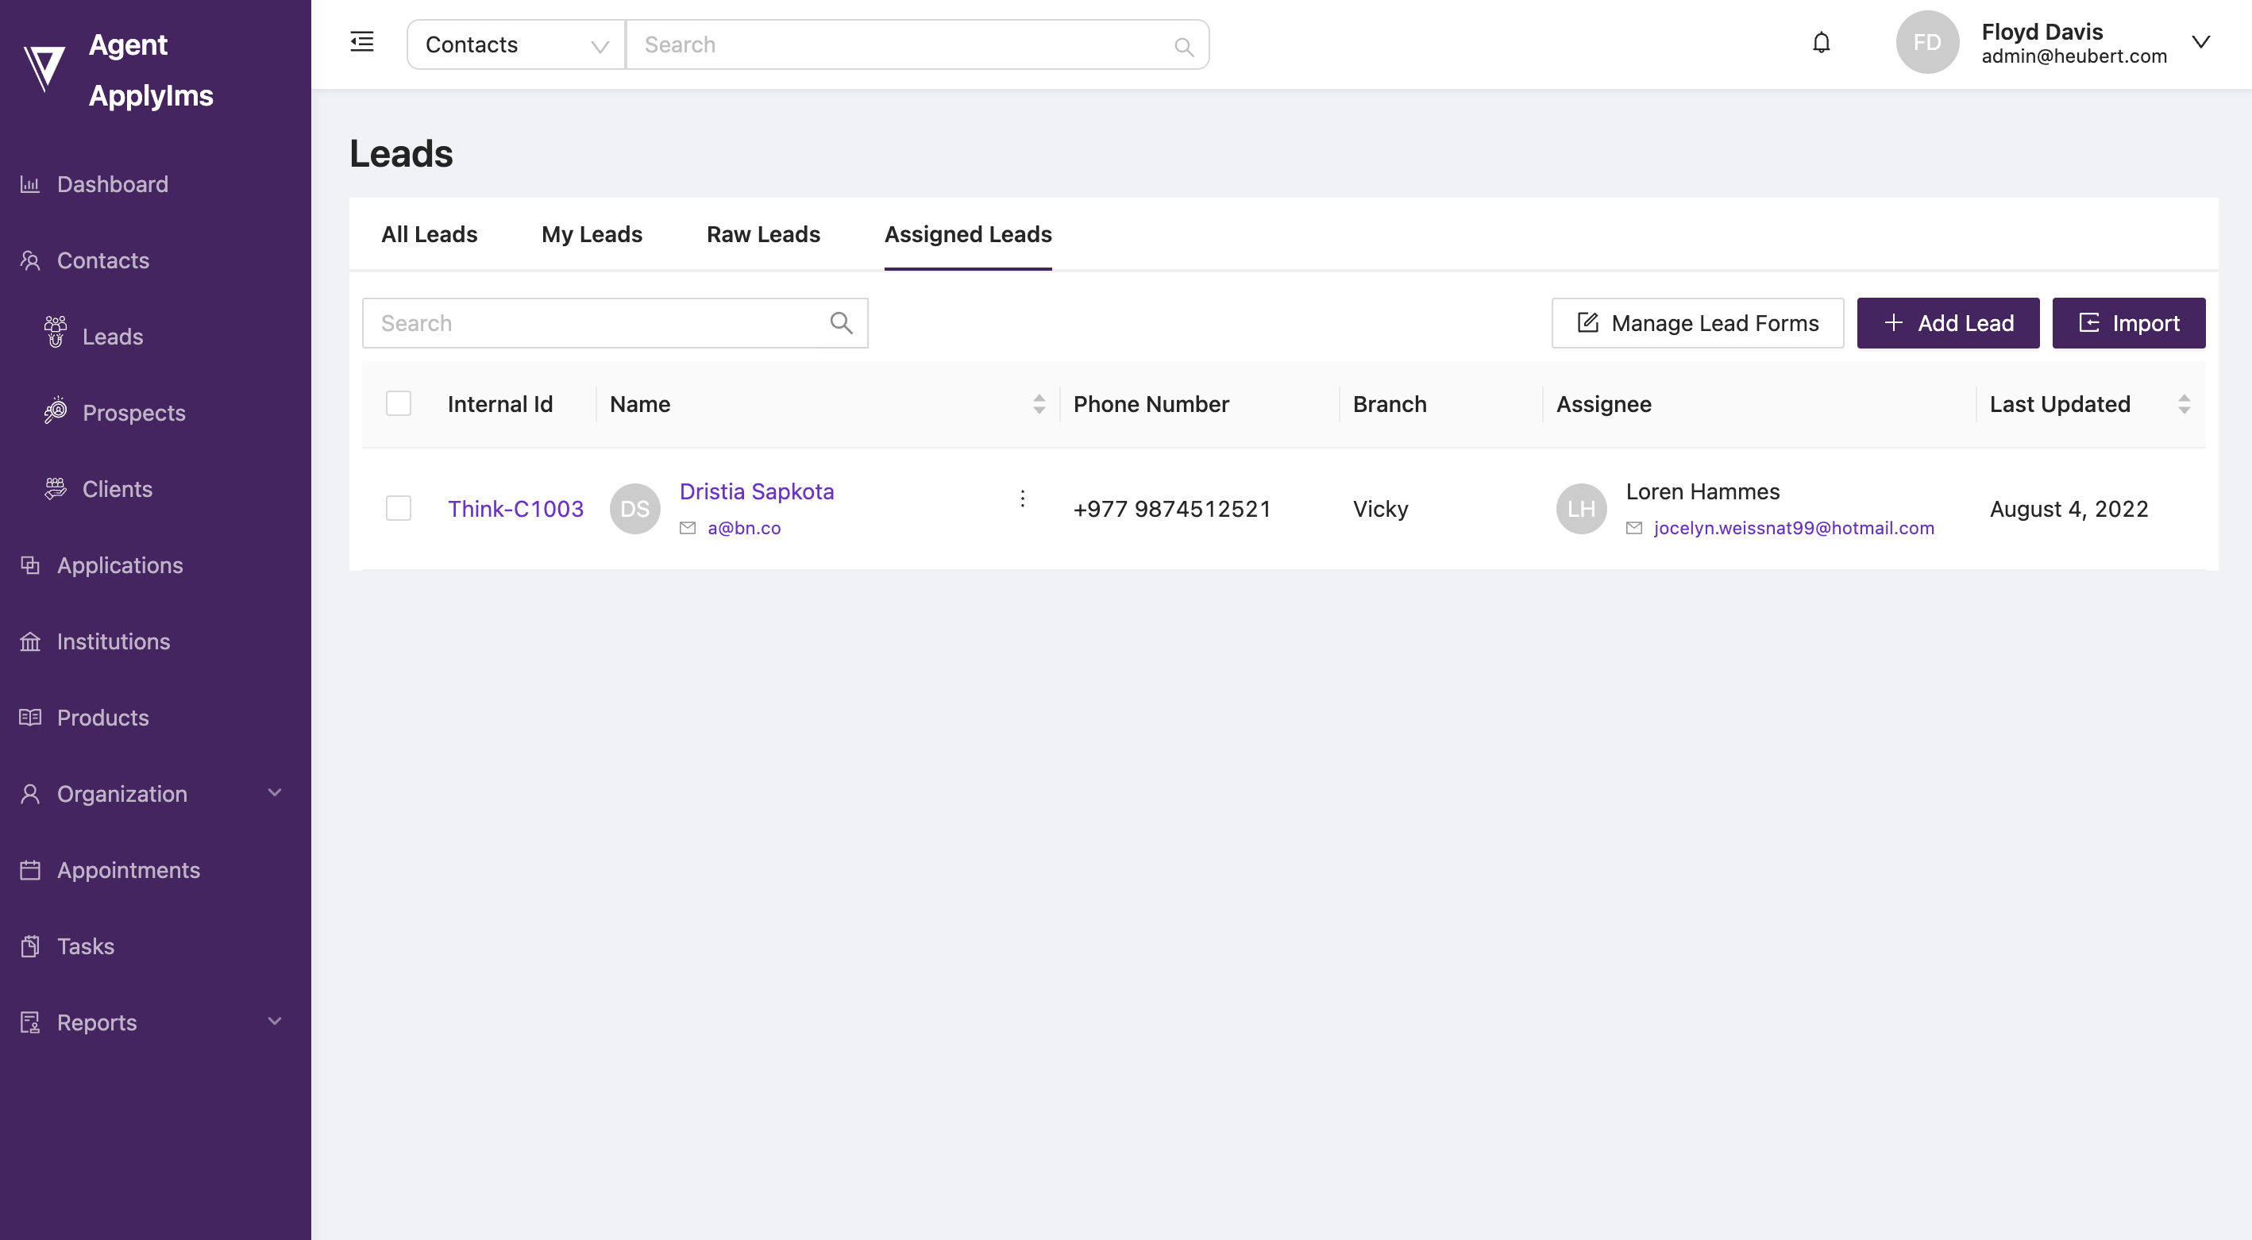Click the Phone Number column header
The height and width of the screenshot is (1240, 2252).
(1151, 404)
